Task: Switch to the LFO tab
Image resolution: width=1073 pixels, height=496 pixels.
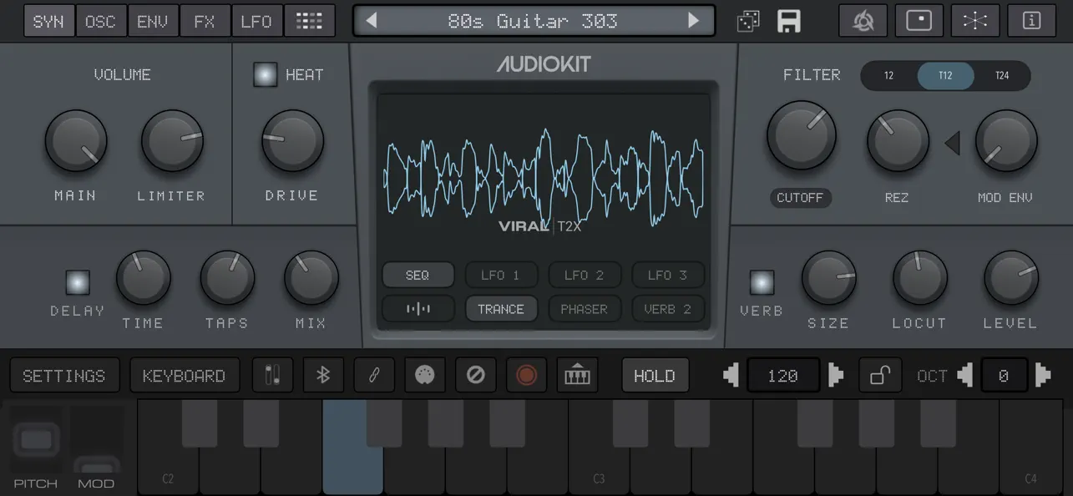Action: 256,22
